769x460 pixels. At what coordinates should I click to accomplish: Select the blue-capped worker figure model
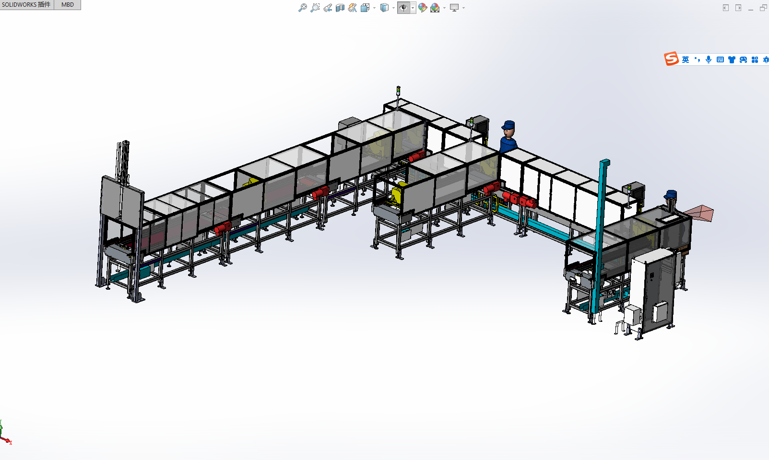click(508, 137)
